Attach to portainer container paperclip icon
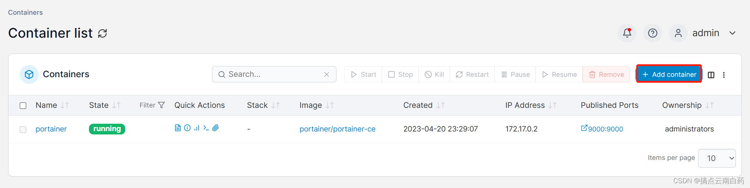 click(x=216, y=128)
